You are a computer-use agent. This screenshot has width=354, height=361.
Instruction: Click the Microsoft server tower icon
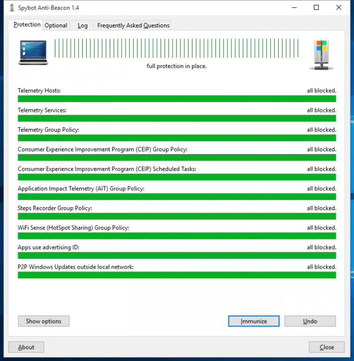(322, 55)
